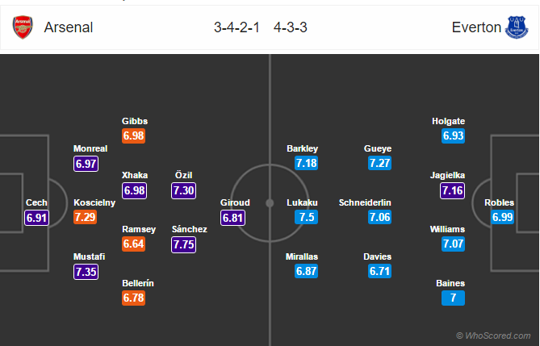Image resolution: width=540 pixels, height=346 pixels.
Task: Click the Everton club crest icon
Action: (517, 27)
